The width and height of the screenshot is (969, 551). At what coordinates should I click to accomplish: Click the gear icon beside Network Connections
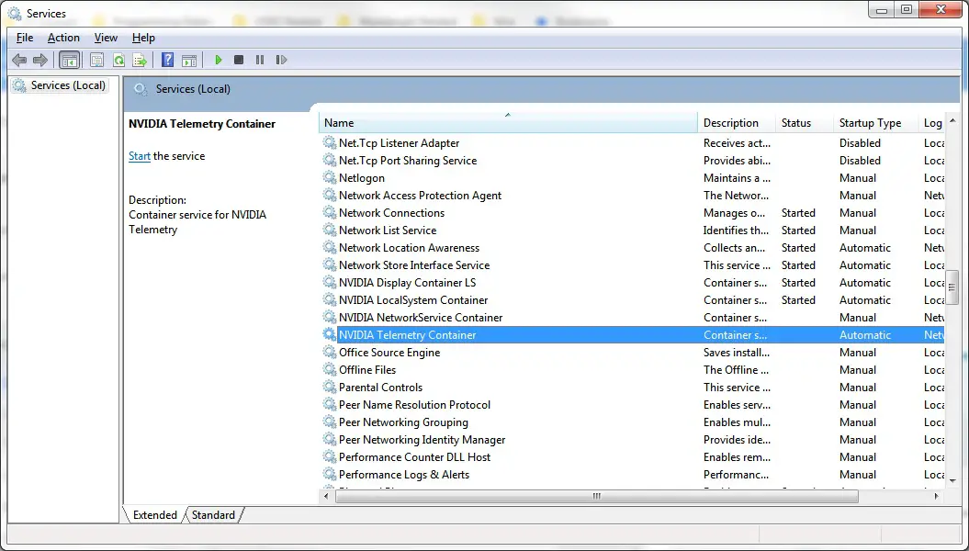(x=330, y=212)
